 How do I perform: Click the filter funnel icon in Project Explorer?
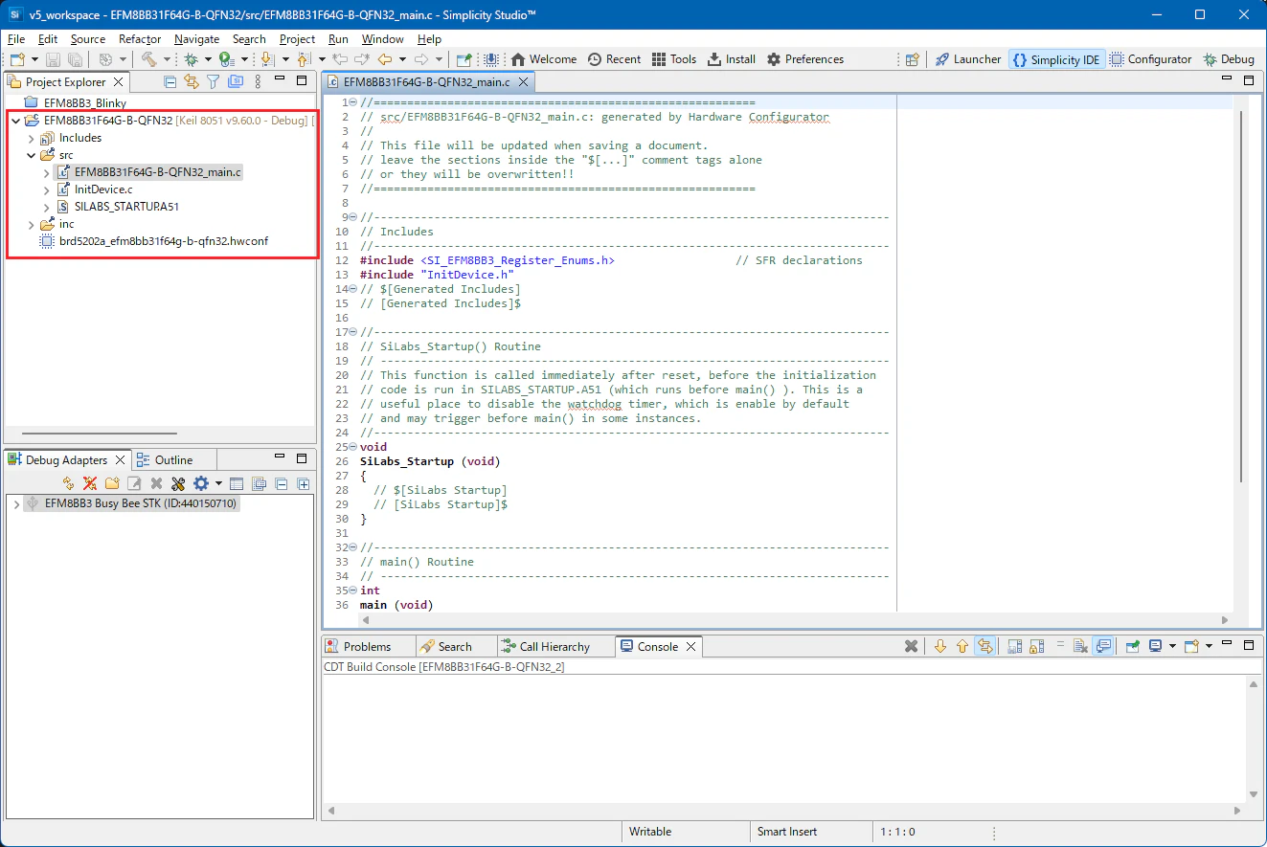click(x=214, y=82)
